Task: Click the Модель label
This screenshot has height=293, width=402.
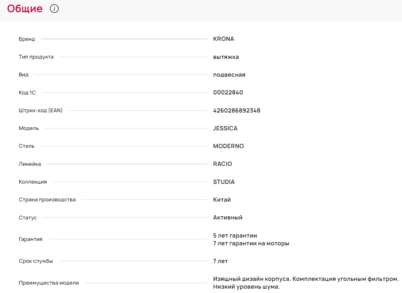Action: (x=29, y=128)
